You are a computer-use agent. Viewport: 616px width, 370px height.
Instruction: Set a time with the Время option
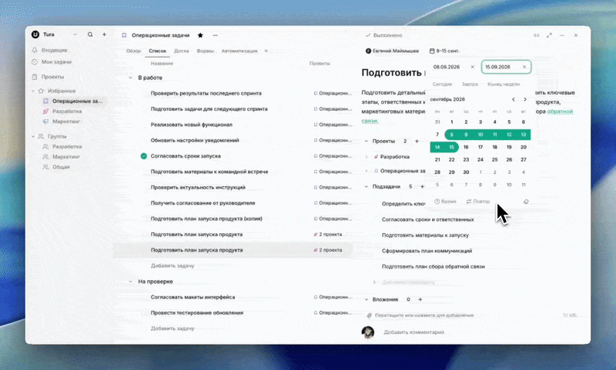pyautogui.click(x=446, y=202)
